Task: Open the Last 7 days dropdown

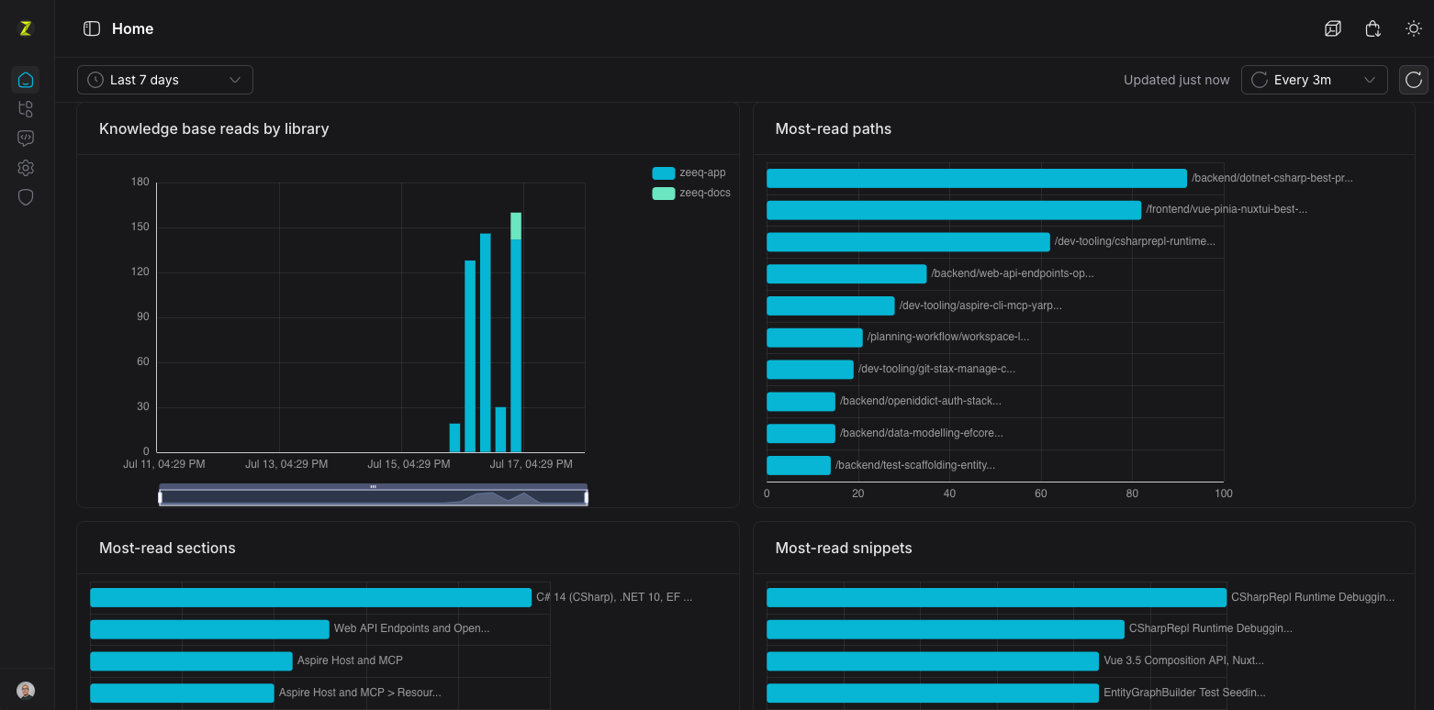Action: [165, 80]
